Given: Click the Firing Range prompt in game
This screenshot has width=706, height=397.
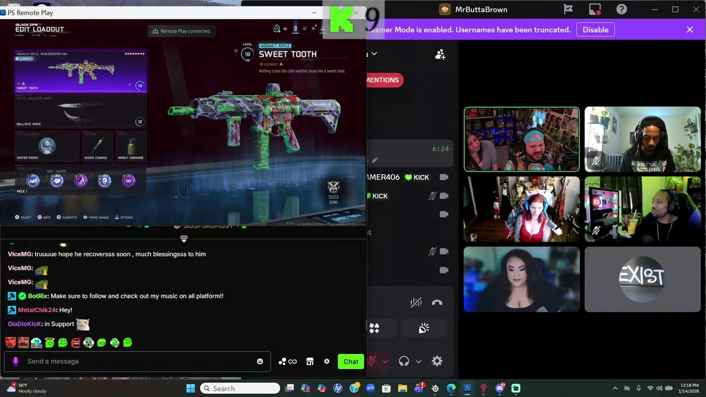Looking at the screenshot, I should pyautogui.click(x=95, y=217).
